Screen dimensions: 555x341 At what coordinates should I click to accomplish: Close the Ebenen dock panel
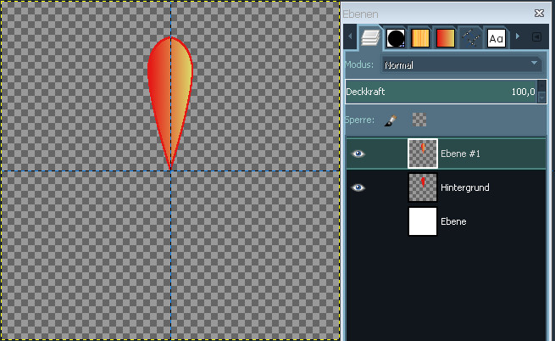pyautogui.click(x=539, y=14)
